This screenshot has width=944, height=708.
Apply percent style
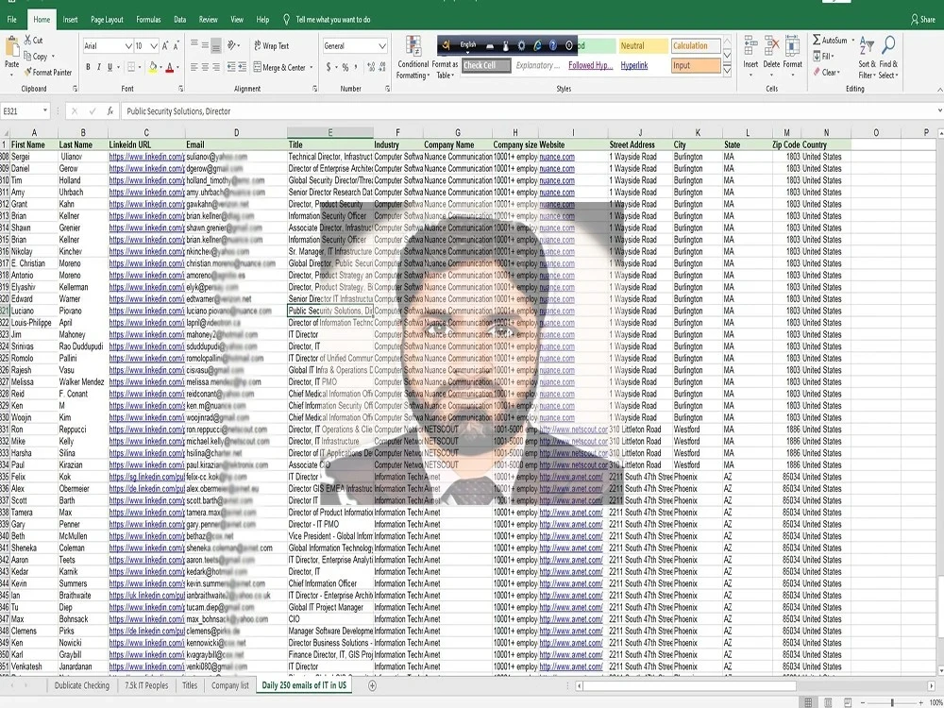[345, 67]
